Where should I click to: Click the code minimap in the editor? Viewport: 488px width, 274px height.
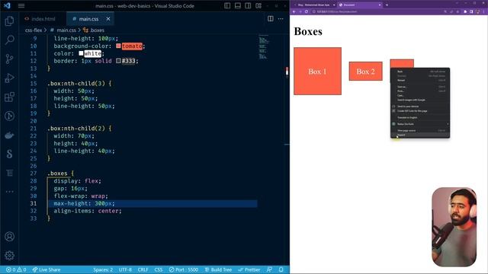(x=264, y=47)
